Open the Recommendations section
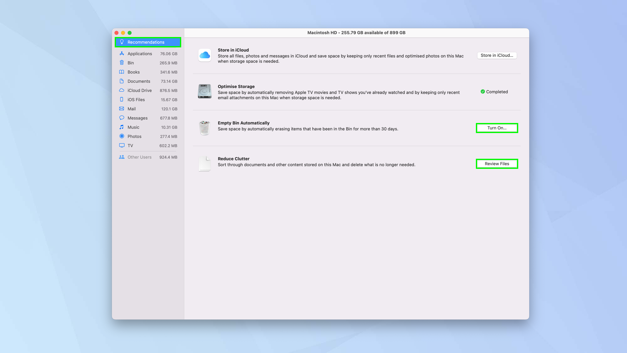The image size is (627, 353). (148, 42)
